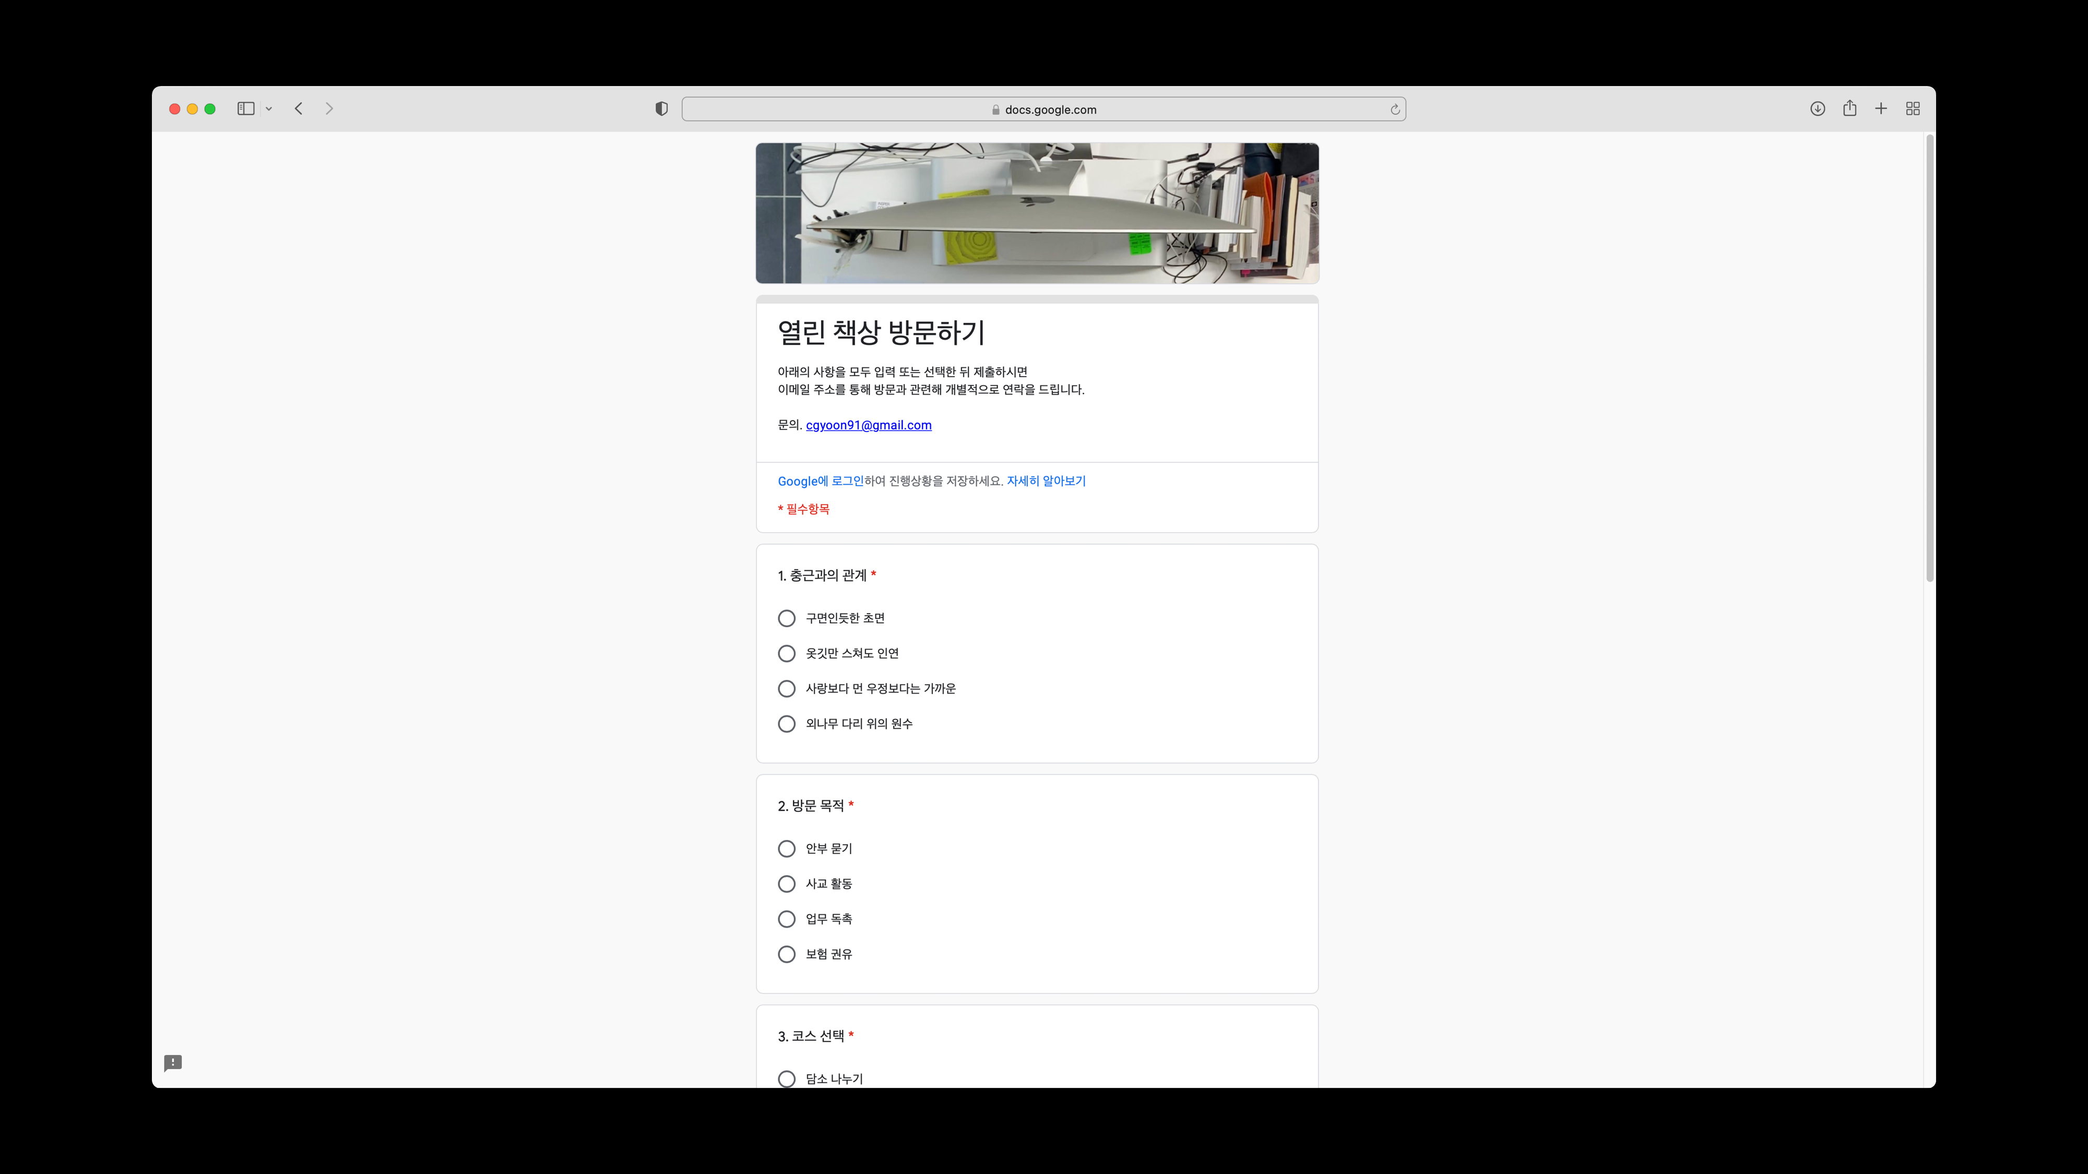Open the privacy report shield icon
The height and width of the screenshot is (1174, 2088).
coord(661,109)
